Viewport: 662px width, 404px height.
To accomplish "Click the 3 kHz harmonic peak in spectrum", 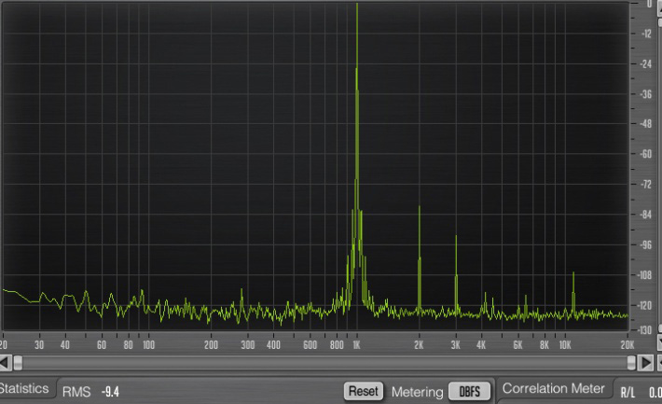I will pos(456,274).
